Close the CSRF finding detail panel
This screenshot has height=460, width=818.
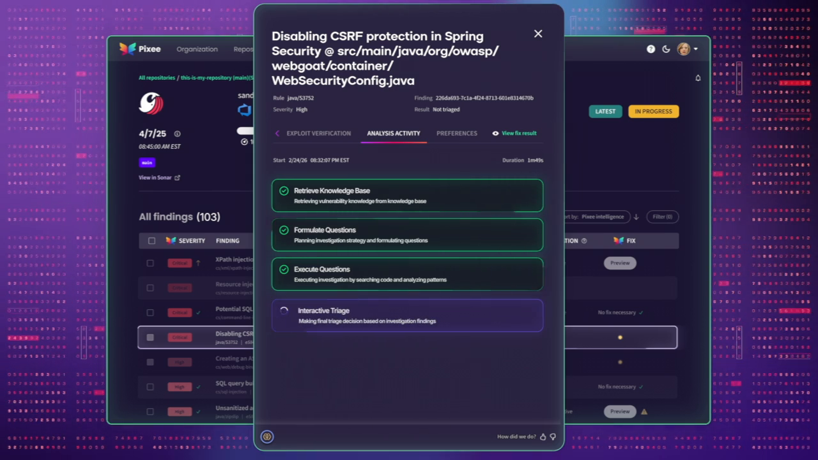pos(538,34)
